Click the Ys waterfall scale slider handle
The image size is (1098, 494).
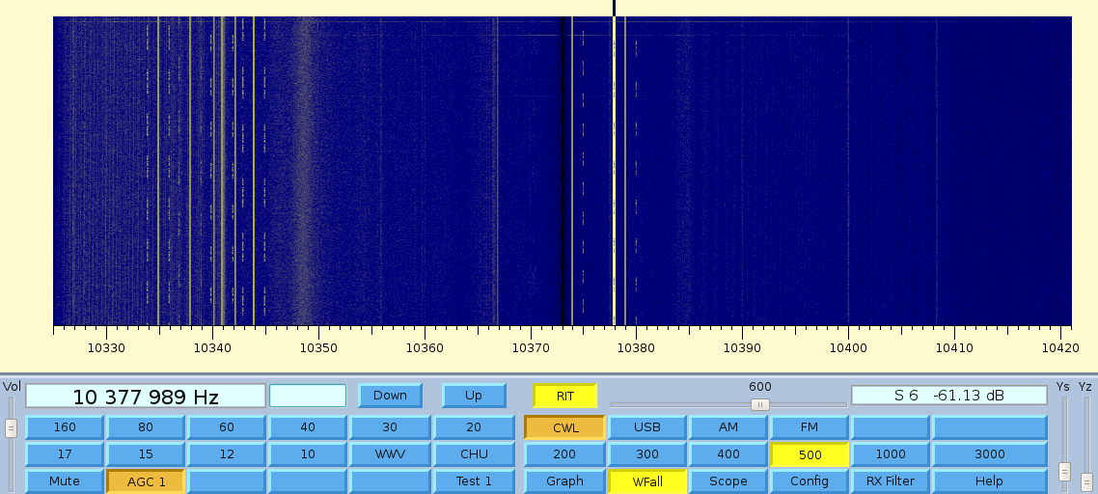(x=1064, y=472)
